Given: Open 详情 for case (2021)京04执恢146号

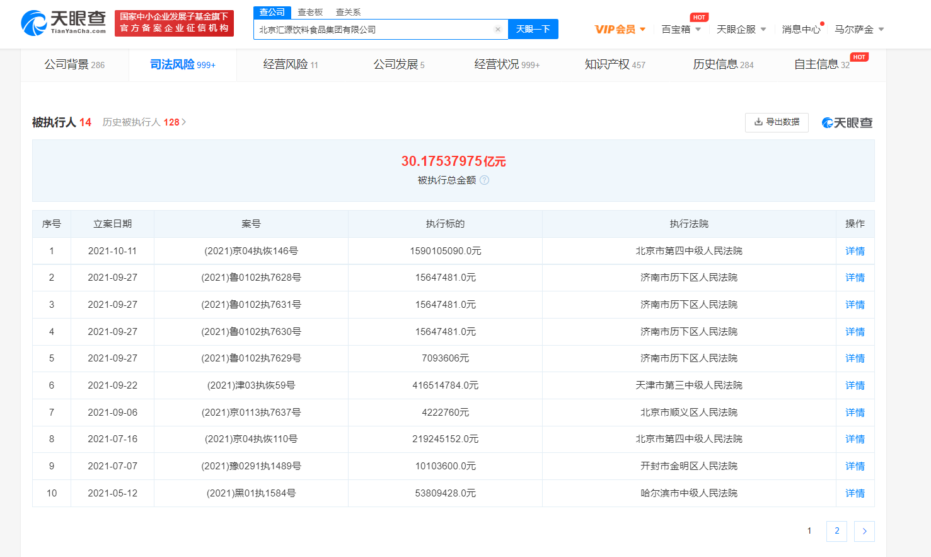Looking at the screenshot, I should [x=855, y=251].
